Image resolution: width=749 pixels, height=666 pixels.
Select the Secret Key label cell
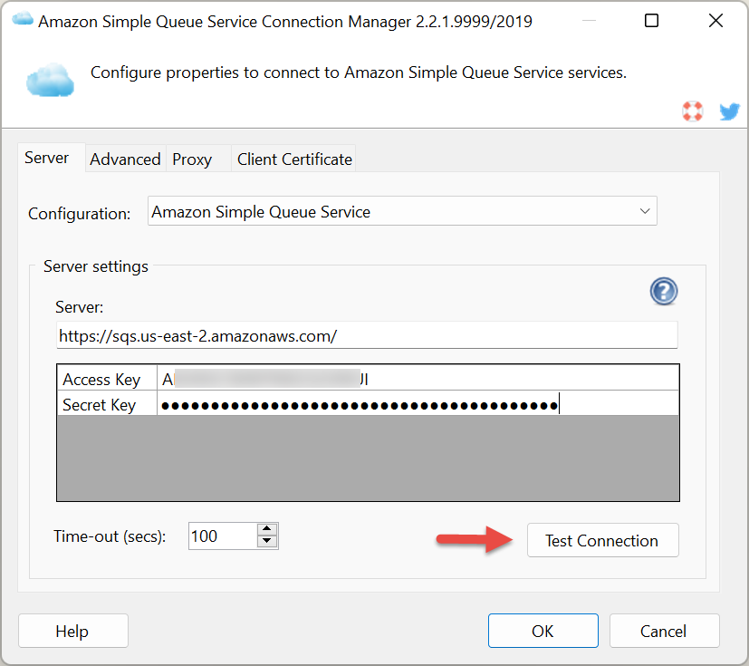tap(107, 405)
